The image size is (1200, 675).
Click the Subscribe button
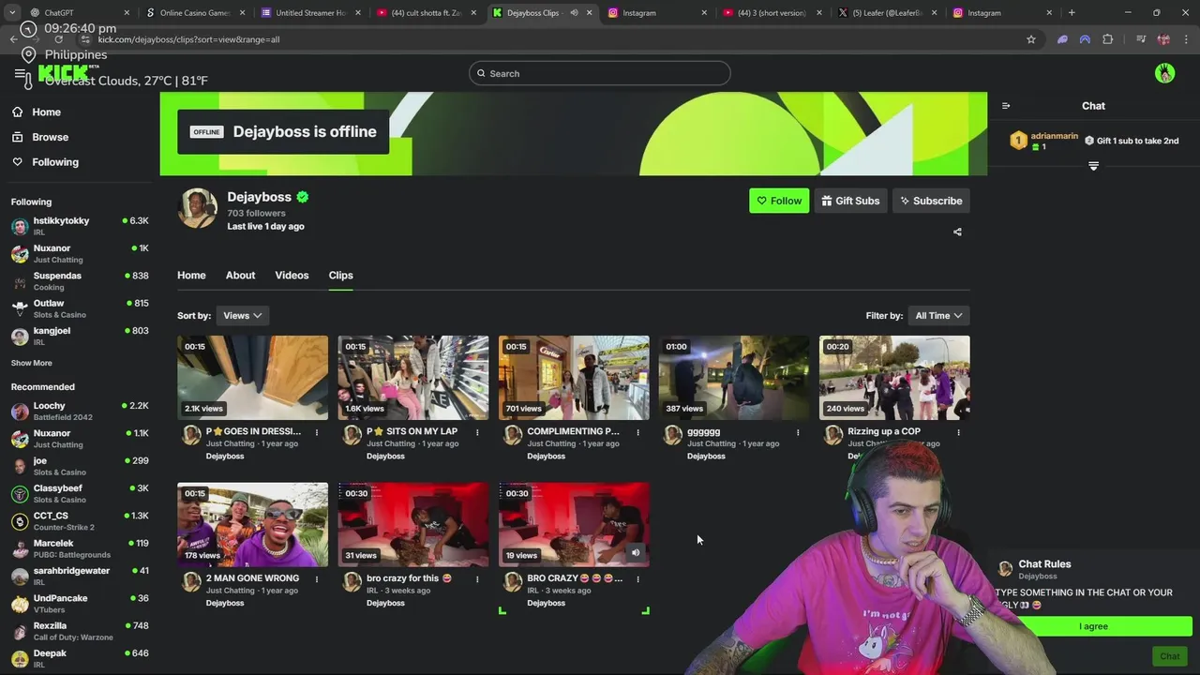(931, 201)
